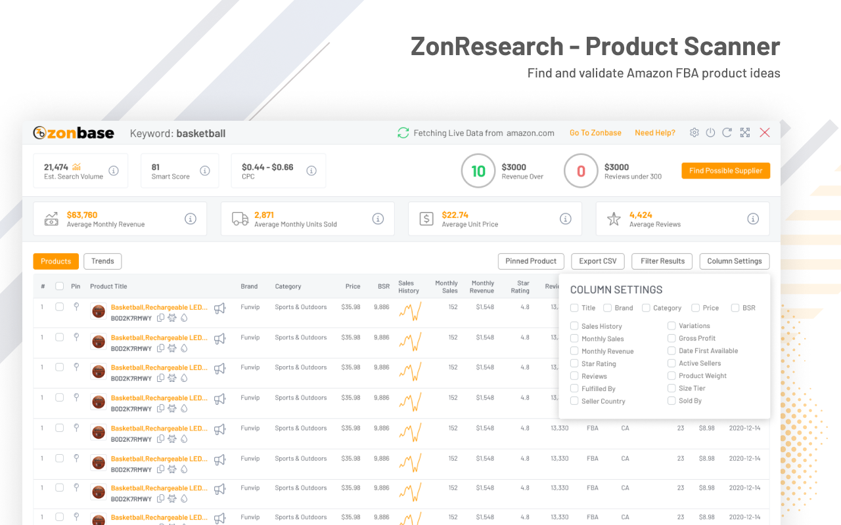Click the red 0 Reviews under 300 circle

point(581,171)
